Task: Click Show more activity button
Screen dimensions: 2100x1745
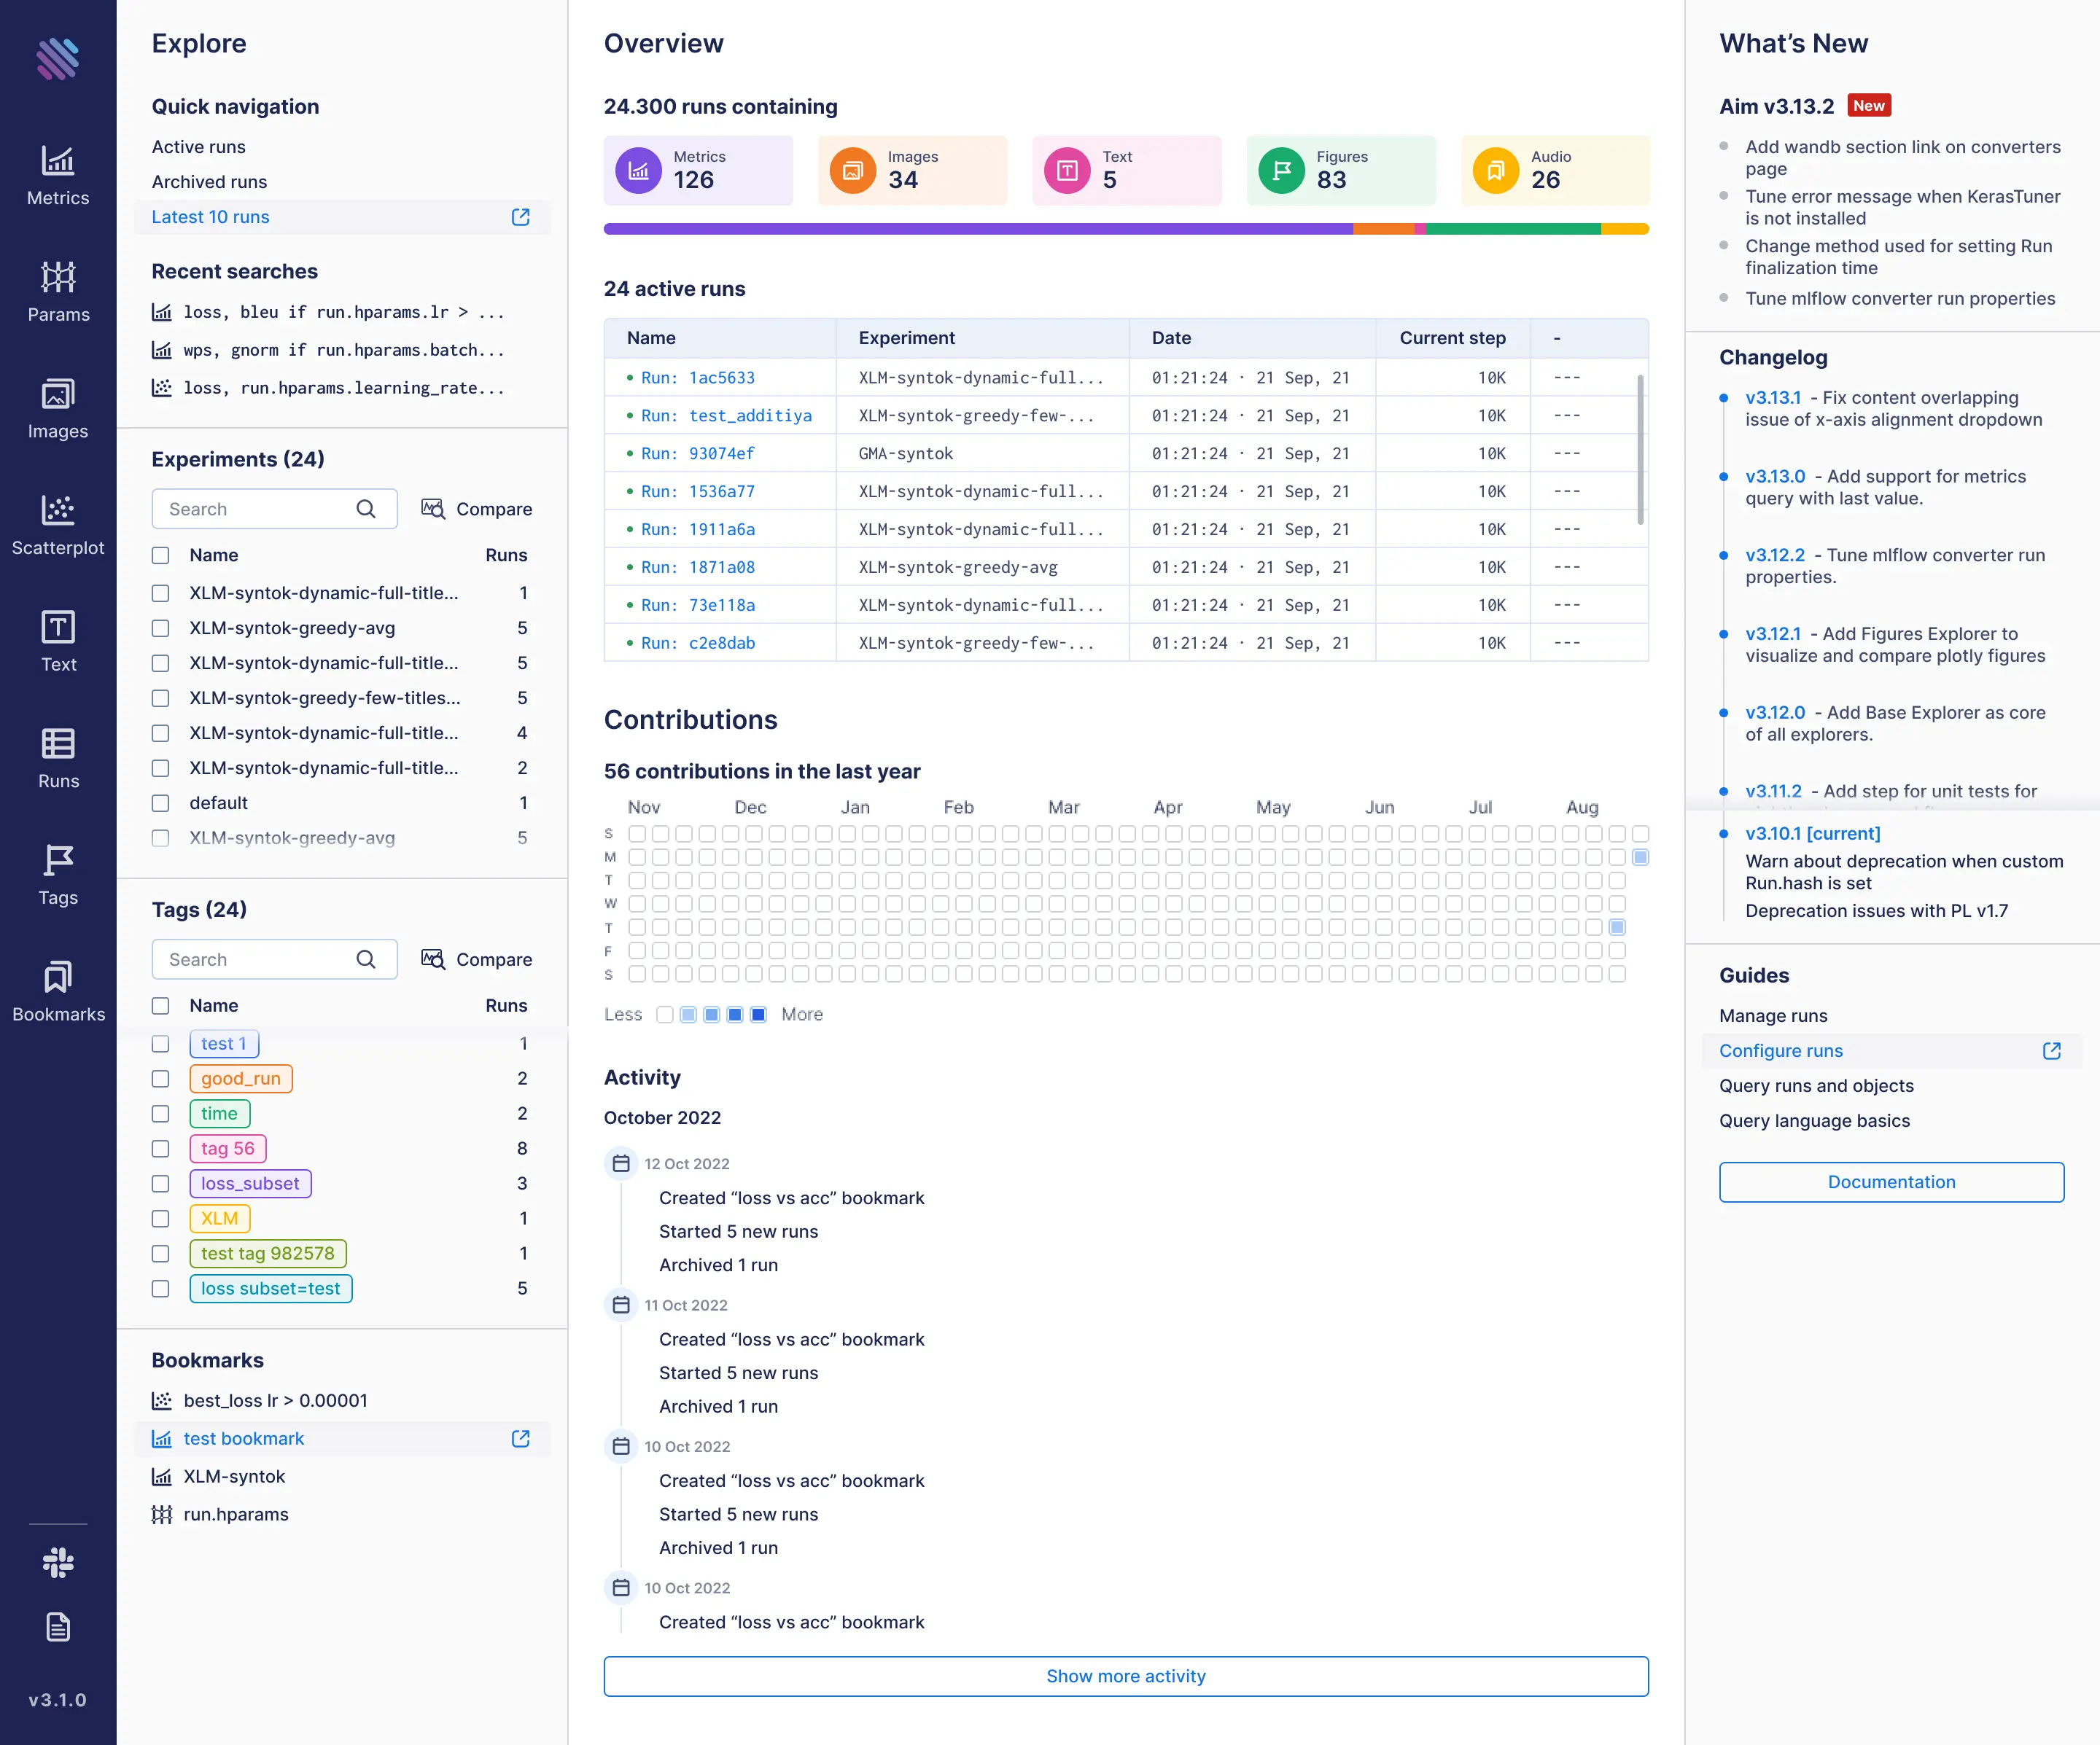Action: 1126,1676
